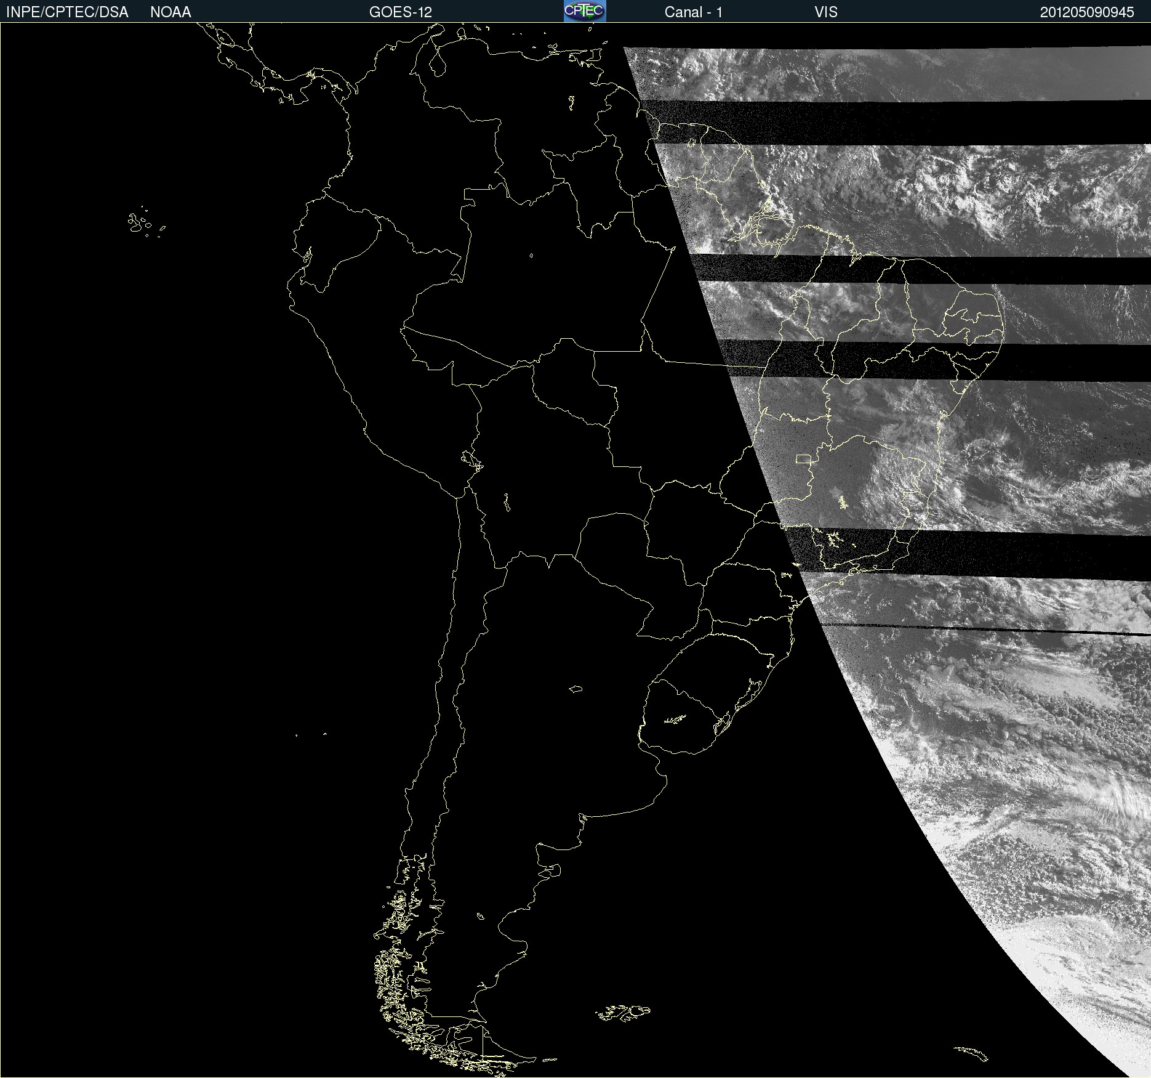1151x1078 pixels.
Task: Click the GOES-12 satellite label
Action: coord(401,12)
